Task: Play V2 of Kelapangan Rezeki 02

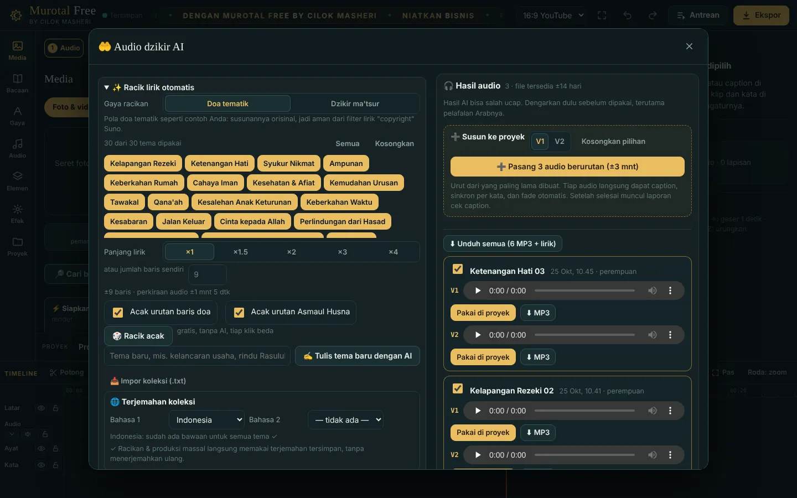Action: [478, 455]
